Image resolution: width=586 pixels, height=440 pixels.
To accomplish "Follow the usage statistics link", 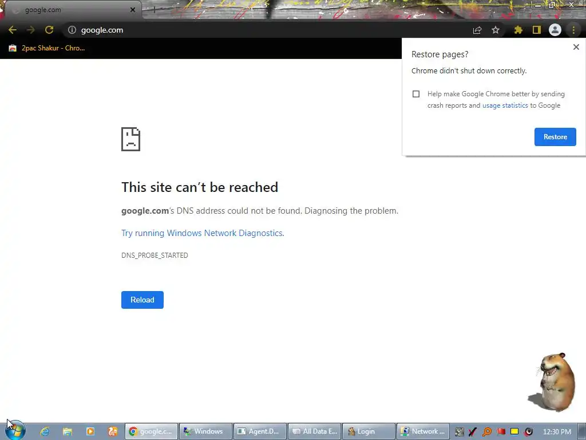I will (505, 105).
